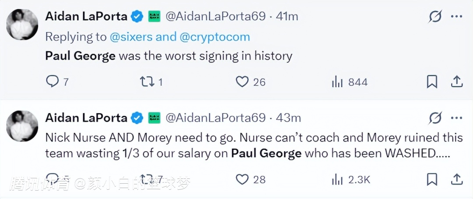View analytics showing 2.3K views
Screen dimensions: 473x199
[x=337, y=179]
